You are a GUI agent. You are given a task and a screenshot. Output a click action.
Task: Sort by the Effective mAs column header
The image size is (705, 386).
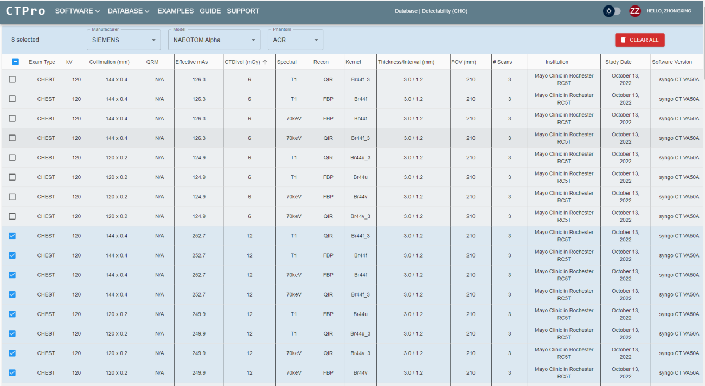point(191,62)
